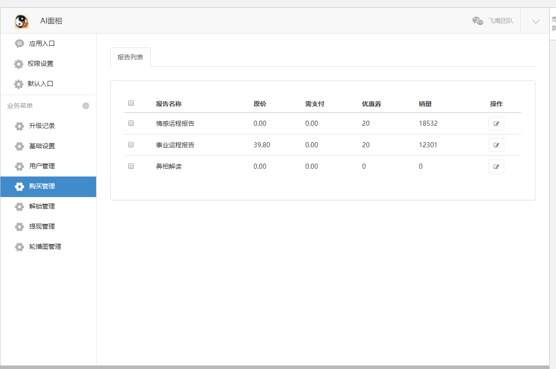This screenshot has width=556, height=369.
Task: Expand the top-right chevron dropdown
Action: click(x=535, y=21)
